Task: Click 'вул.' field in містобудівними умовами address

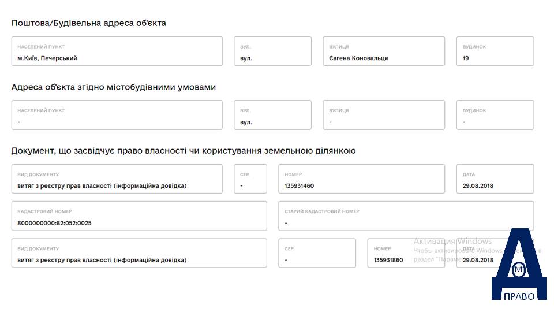Action: click(x=273, y=115)
